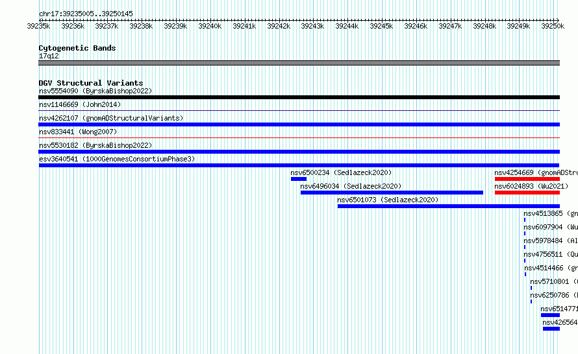Click the nsv1146669 thin purple bar
578x354 pixels.
tap(299, 110)
